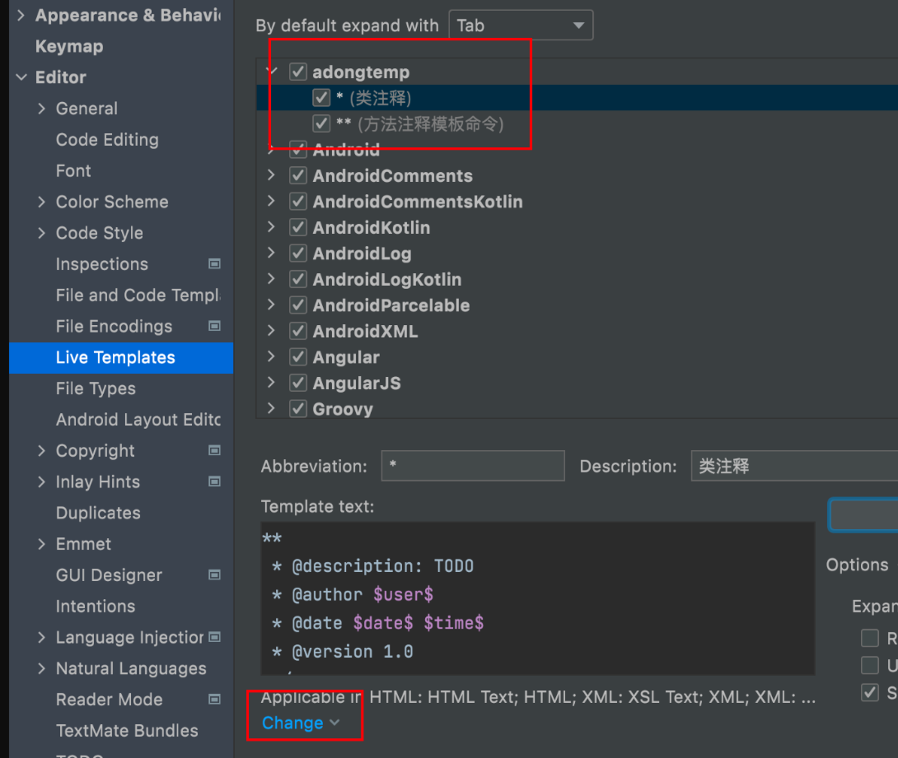898x758 pixels.
Task: Toggle the AndroidLogKotlin group checkbox
Action: (x=298, y=279)
